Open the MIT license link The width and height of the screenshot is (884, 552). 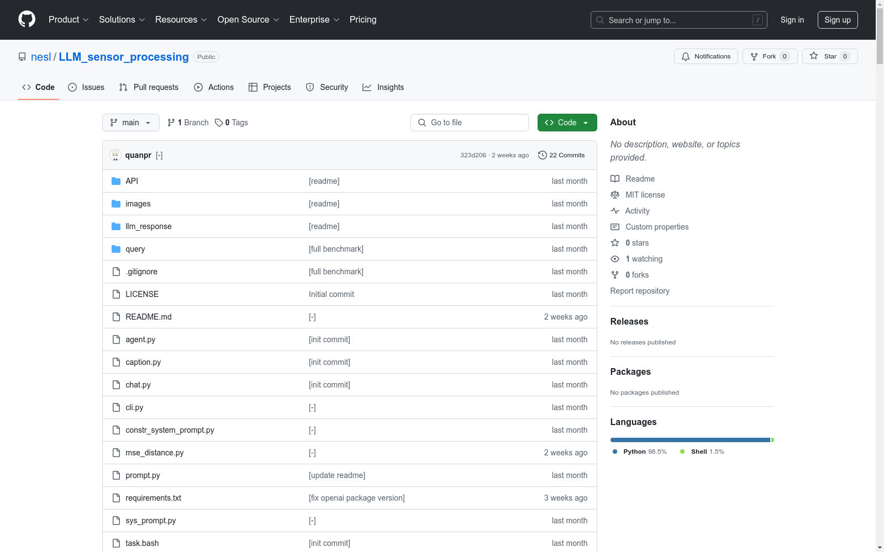tap(645, 195)
